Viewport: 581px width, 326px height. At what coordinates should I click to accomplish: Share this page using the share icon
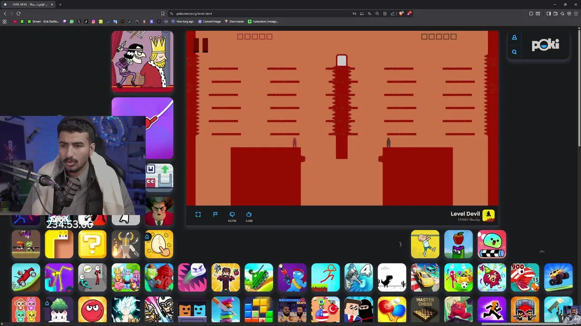tap(393, 14)
